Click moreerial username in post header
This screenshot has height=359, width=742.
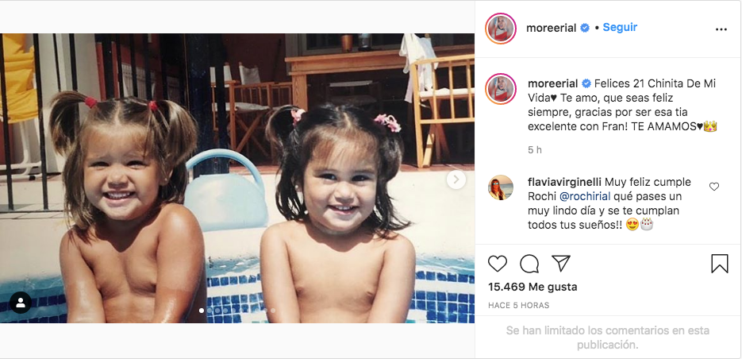[x=551, y=28]
